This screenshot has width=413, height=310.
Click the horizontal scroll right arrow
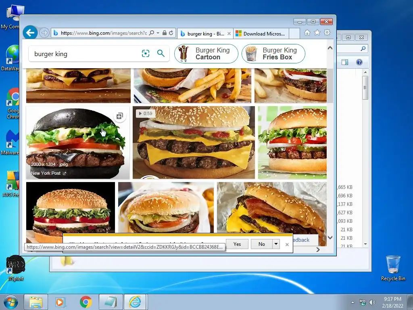click(x=318, y=249)
